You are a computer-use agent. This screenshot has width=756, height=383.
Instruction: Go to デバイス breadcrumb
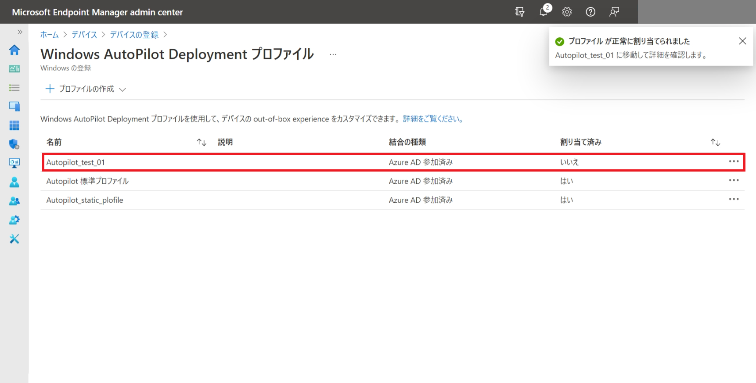pos(84,35)
